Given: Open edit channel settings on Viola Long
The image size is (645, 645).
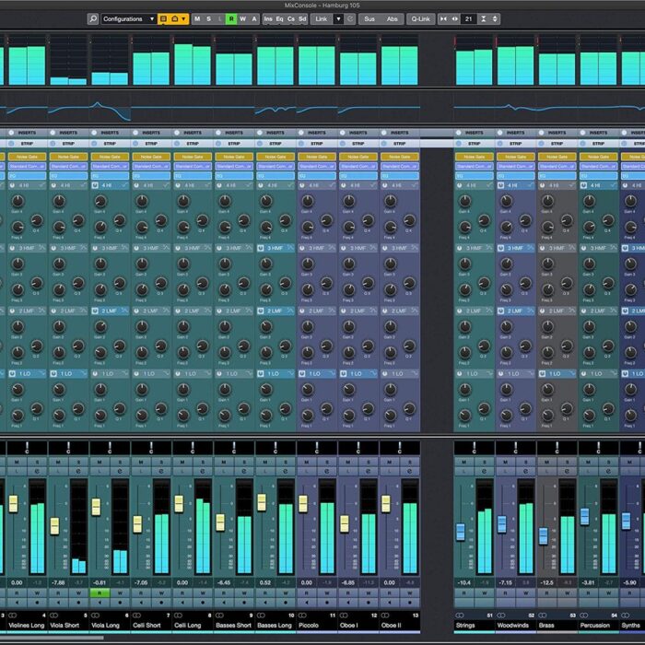Looking at the screenshot, I should pos(120,472).
